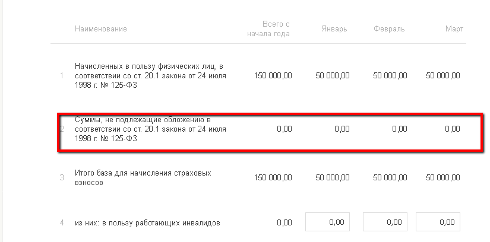Click the "Наименование" column header
490x242 pixels.
click(100, 29)
